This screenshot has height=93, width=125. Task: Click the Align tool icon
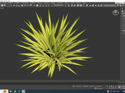click(x=69, y=5)
